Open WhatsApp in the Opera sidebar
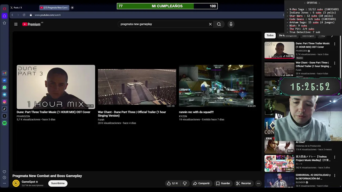Viewport: 342px width, 192px height. 5,87
